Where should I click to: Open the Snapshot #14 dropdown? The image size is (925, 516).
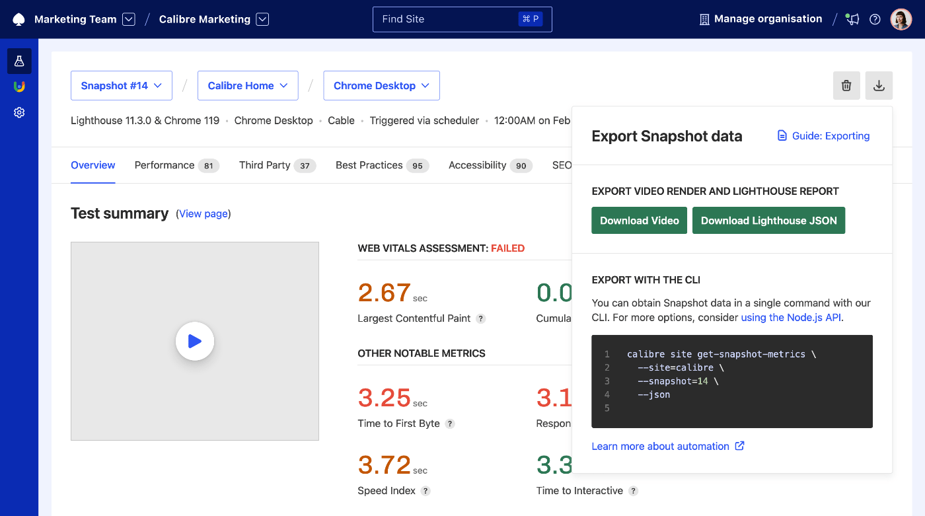[x=122, y=85]
